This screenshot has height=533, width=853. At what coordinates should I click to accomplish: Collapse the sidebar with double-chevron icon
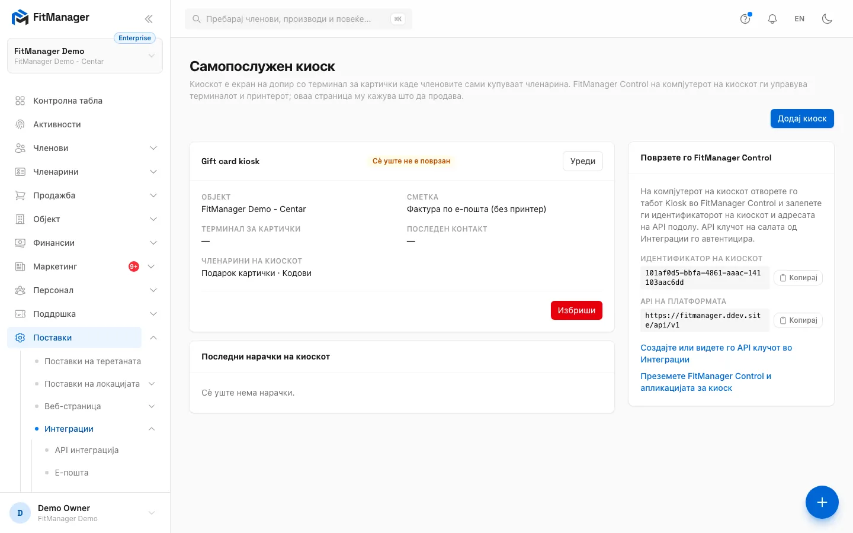coord(149,19)
